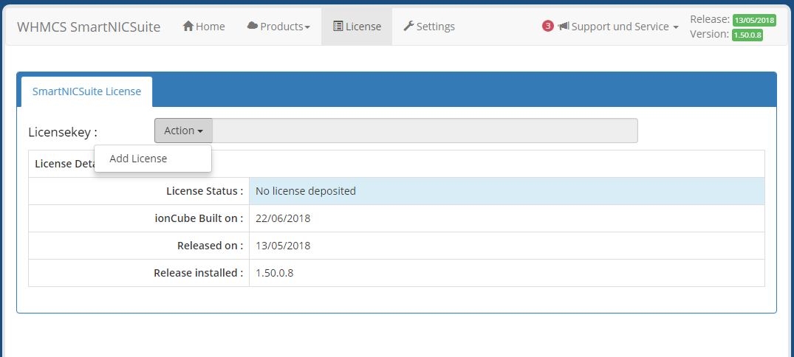Image resolution: width=794 pixels, height=357 pixels.
Task: Open the Settings menu item
Action: coord(429,27)
